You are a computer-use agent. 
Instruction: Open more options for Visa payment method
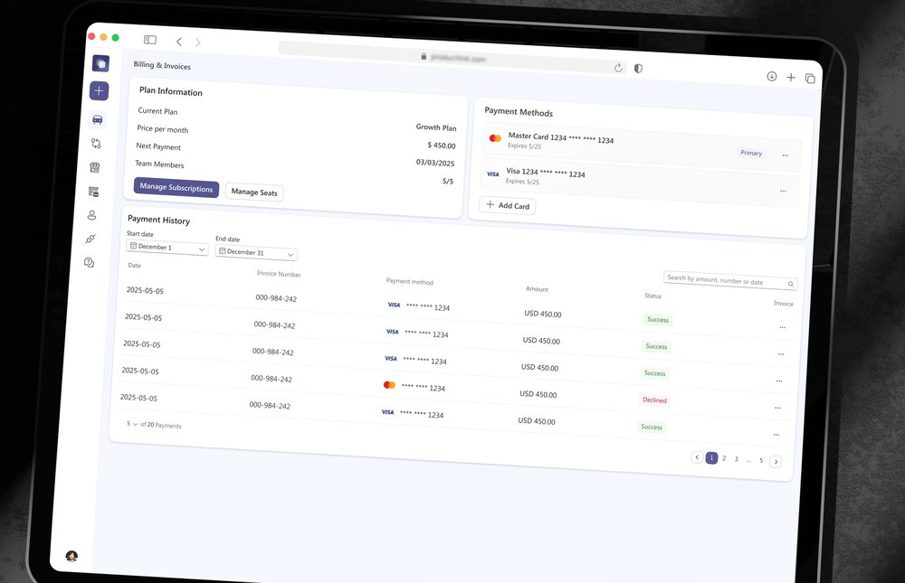pos(783,191)
